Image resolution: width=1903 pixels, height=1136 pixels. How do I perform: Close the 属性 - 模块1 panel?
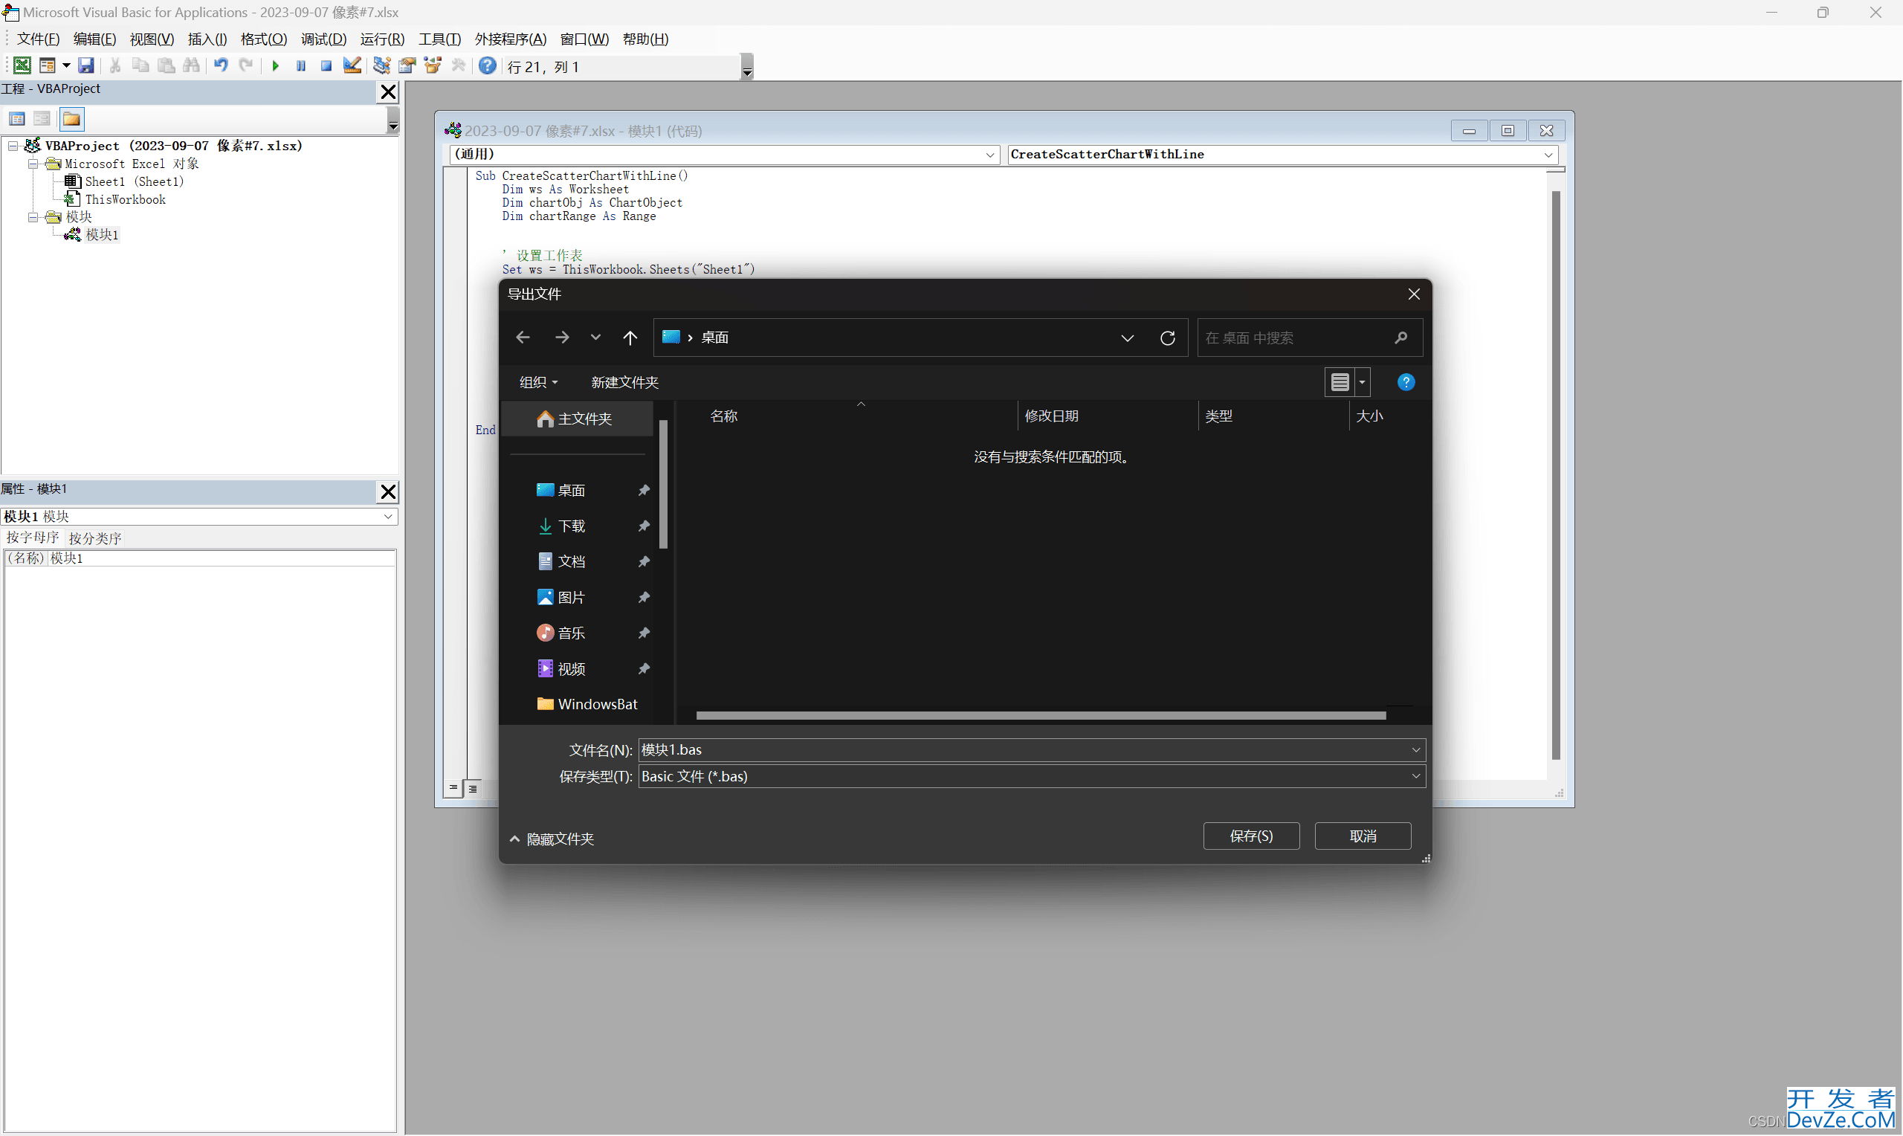pyautogui.click(x=388, y=491)
